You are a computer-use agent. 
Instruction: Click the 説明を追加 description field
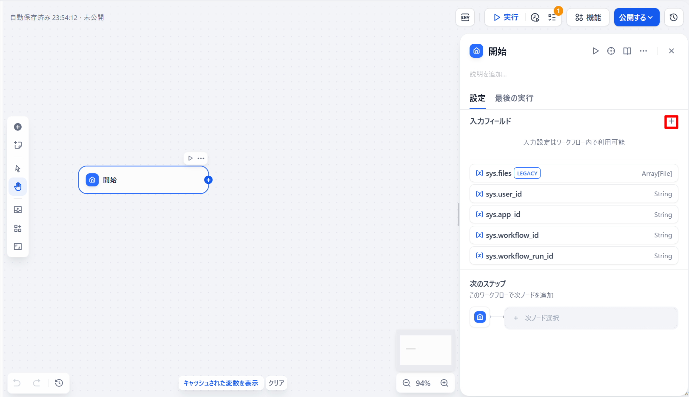[488, 74]
